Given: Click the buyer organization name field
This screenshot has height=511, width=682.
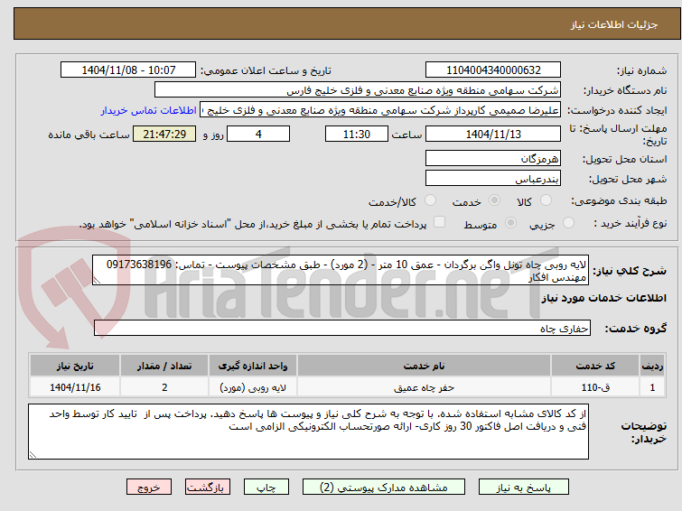Looking at the screenshot, I should (358, 90).
